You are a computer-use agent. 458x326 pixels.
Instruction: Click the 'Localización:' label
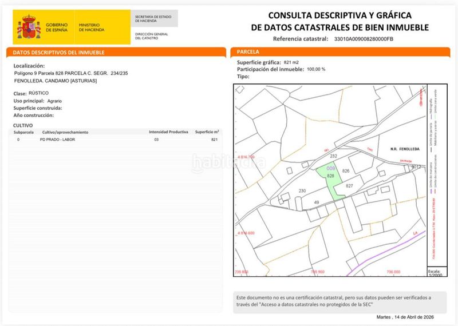click(x=29, y=66)
